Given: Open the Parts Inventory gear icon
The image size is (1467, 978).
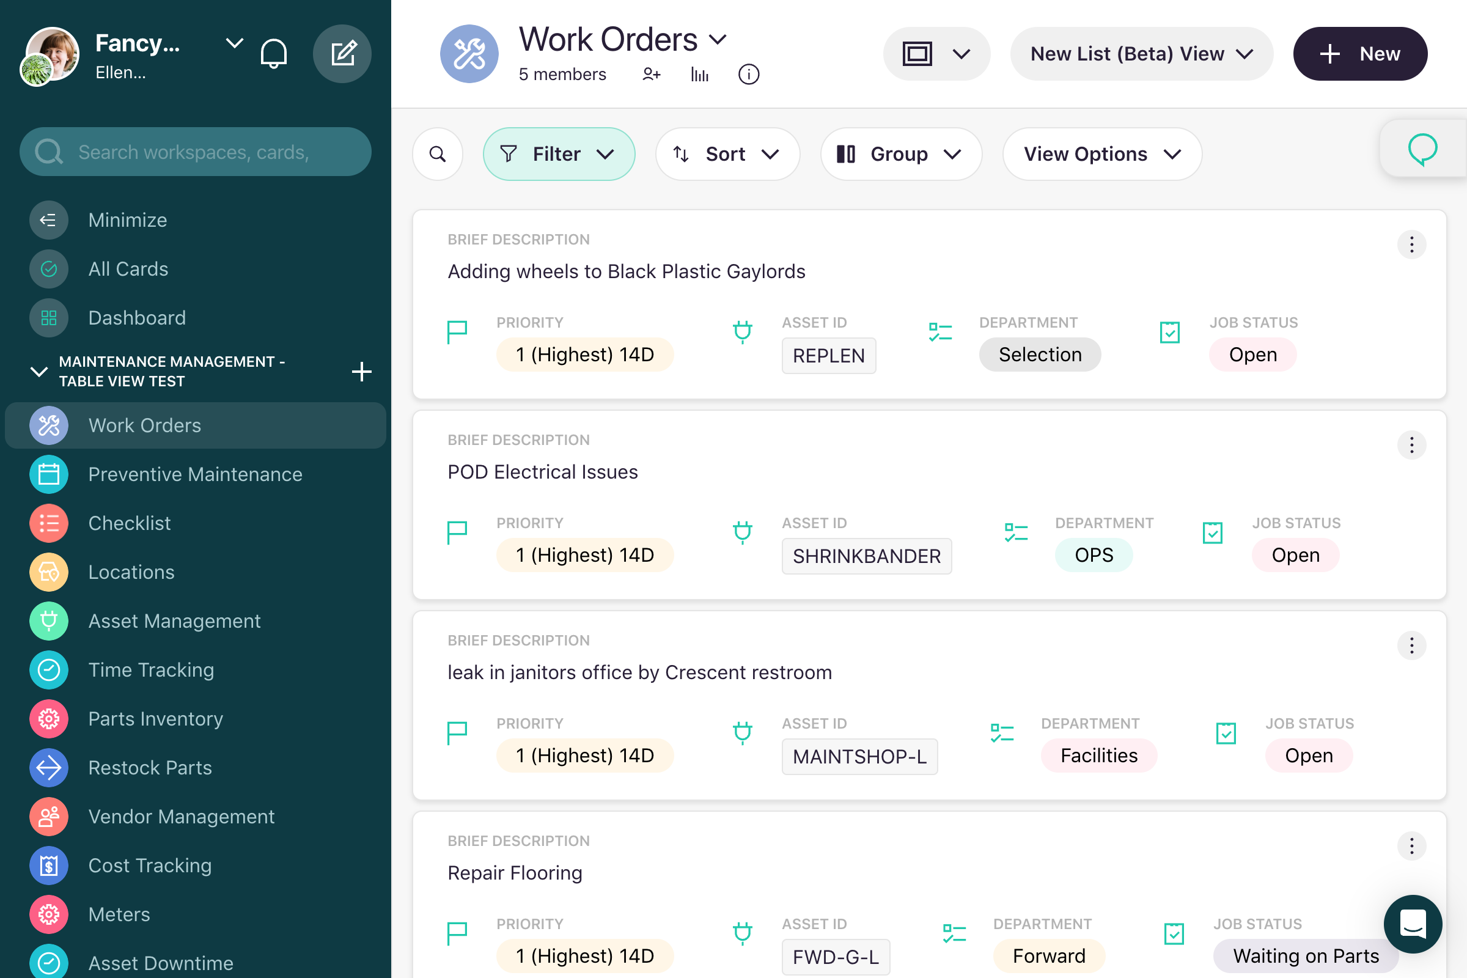Looking at the screenshot, I should [x=49, y=719].
